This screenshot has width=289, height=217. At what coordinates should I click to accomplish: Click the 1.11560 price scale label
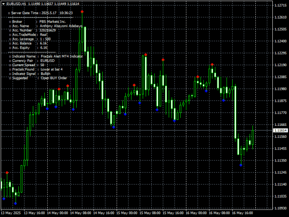pyautogui.click(x=281, y=136)
